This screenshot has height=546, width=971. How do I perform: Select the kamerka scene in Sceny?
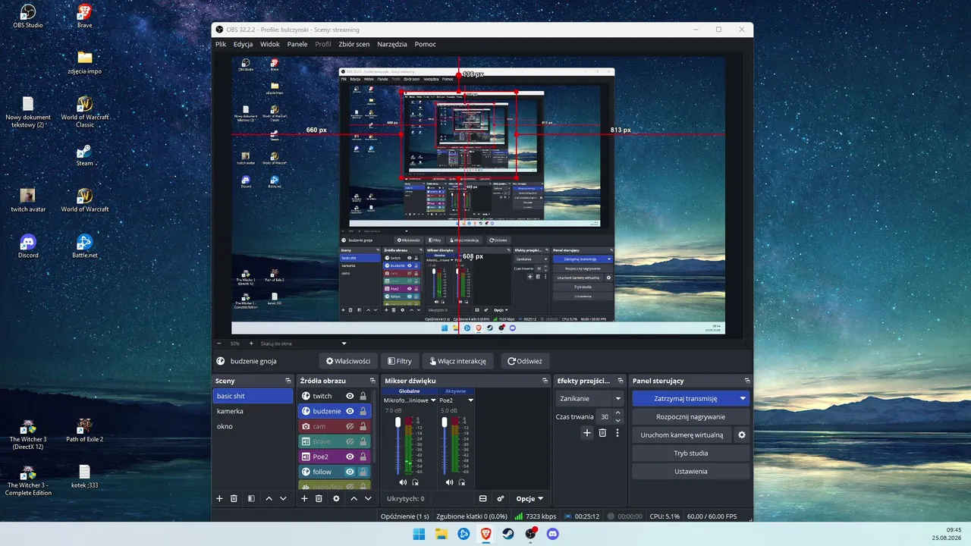[253, 411]
